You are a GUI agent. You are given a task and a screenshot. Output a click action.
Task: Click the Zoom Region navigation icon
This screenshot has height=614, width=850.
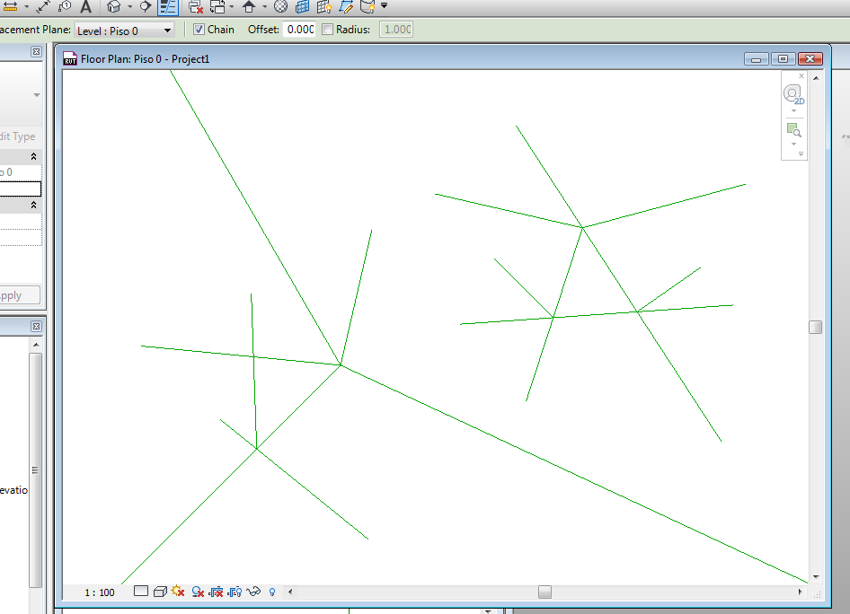(793, 130)
